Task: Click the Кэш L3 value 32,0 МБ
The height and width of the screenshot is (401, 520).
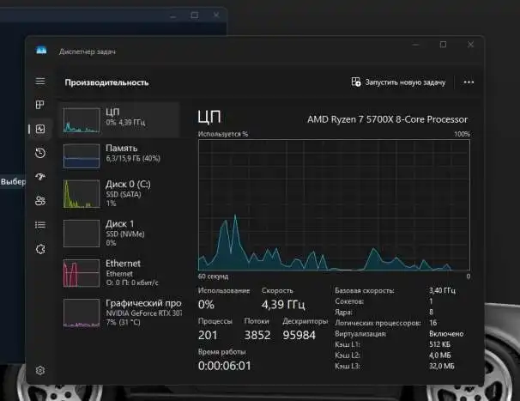Action: (x=441, y=366)
